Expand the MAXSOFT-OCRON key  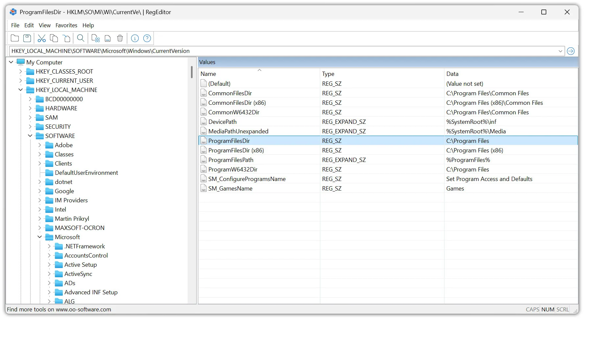pyautogui.click(x=40, y=228)
